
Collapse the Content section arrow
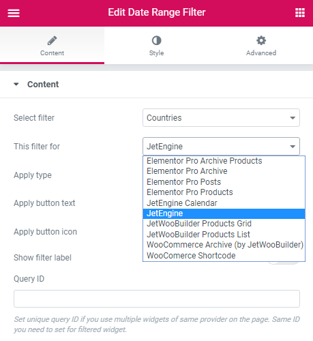tap(16, 85)
